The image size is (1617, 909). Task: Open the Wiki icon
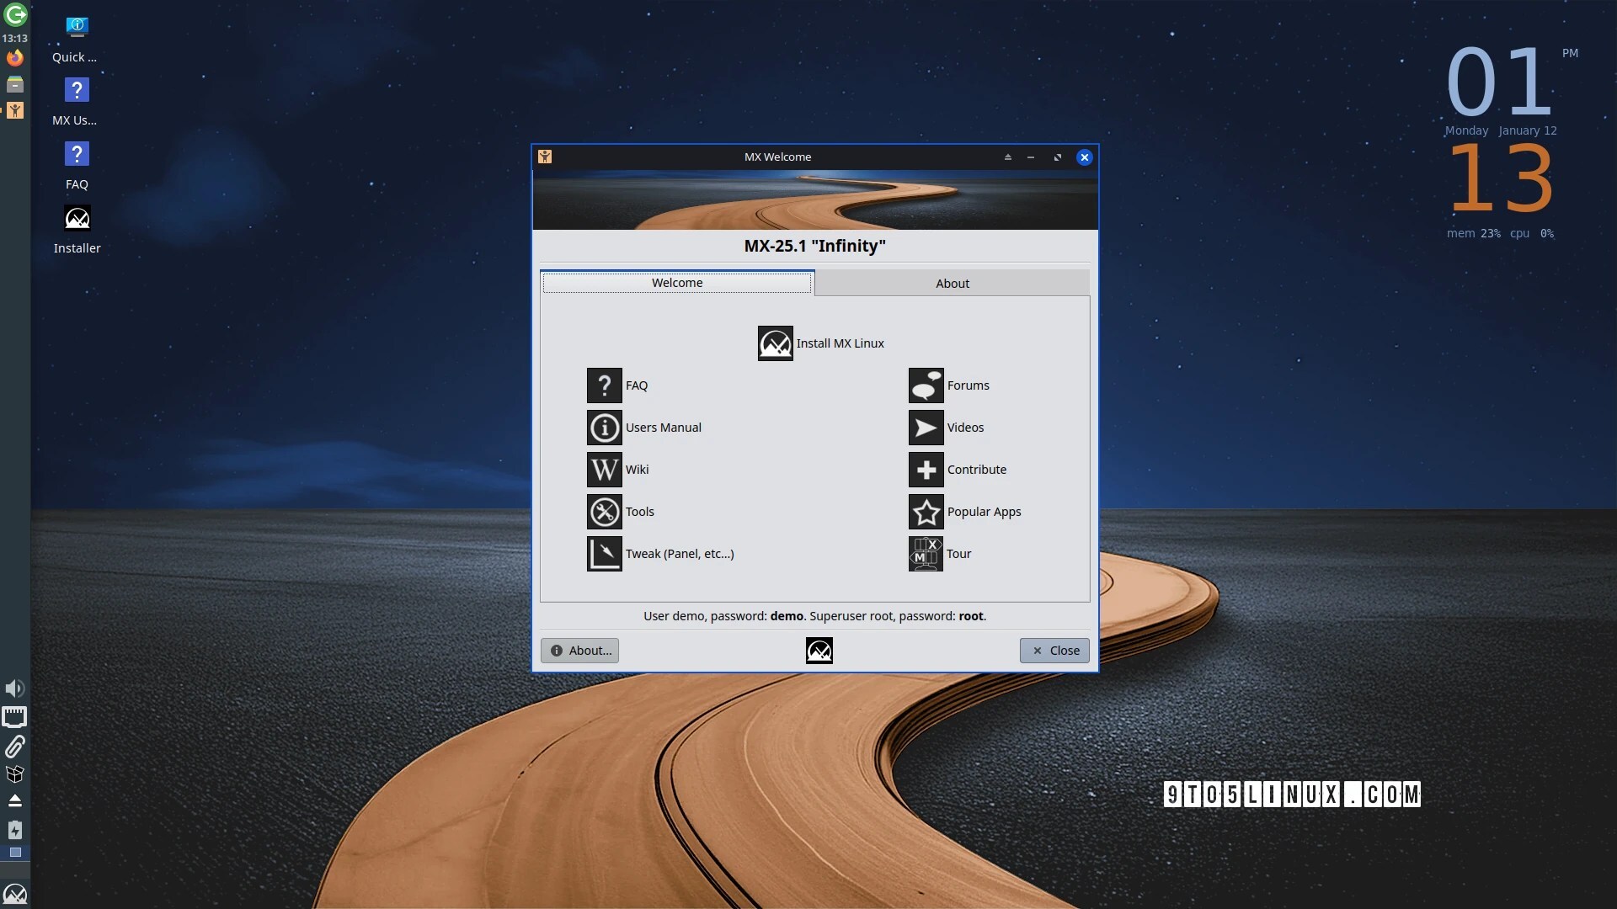(604, 470)
